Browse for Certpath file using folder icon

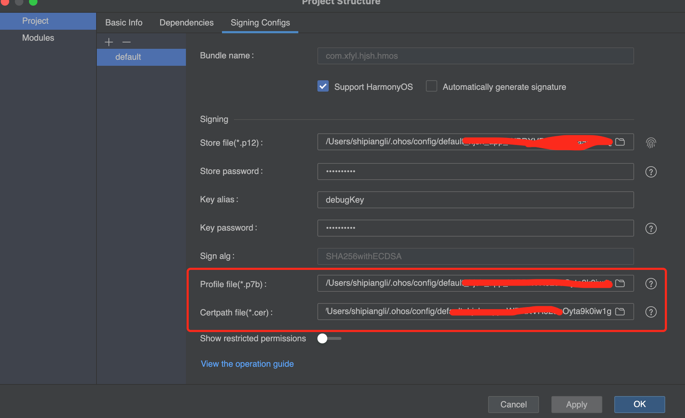click(x=620, y=311)
